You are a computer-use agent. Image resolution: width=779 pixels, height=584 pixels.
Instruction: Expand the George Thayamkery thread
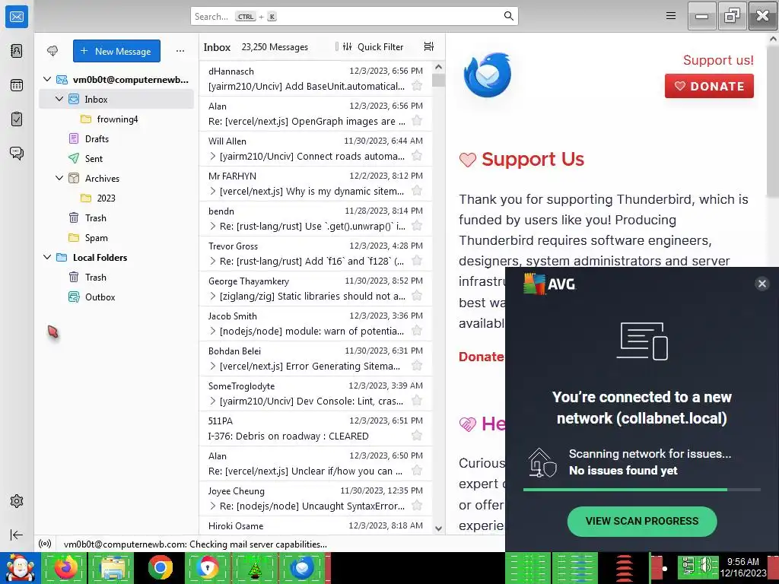click(x=213, y=297)
